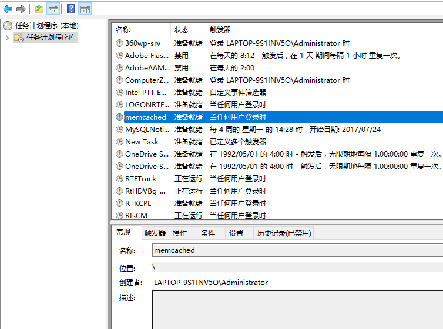Image resolution: width=443 pixels, height=329 pixels.
Task: Click the Up one level folder icon
Action: [x=39, y=9]
